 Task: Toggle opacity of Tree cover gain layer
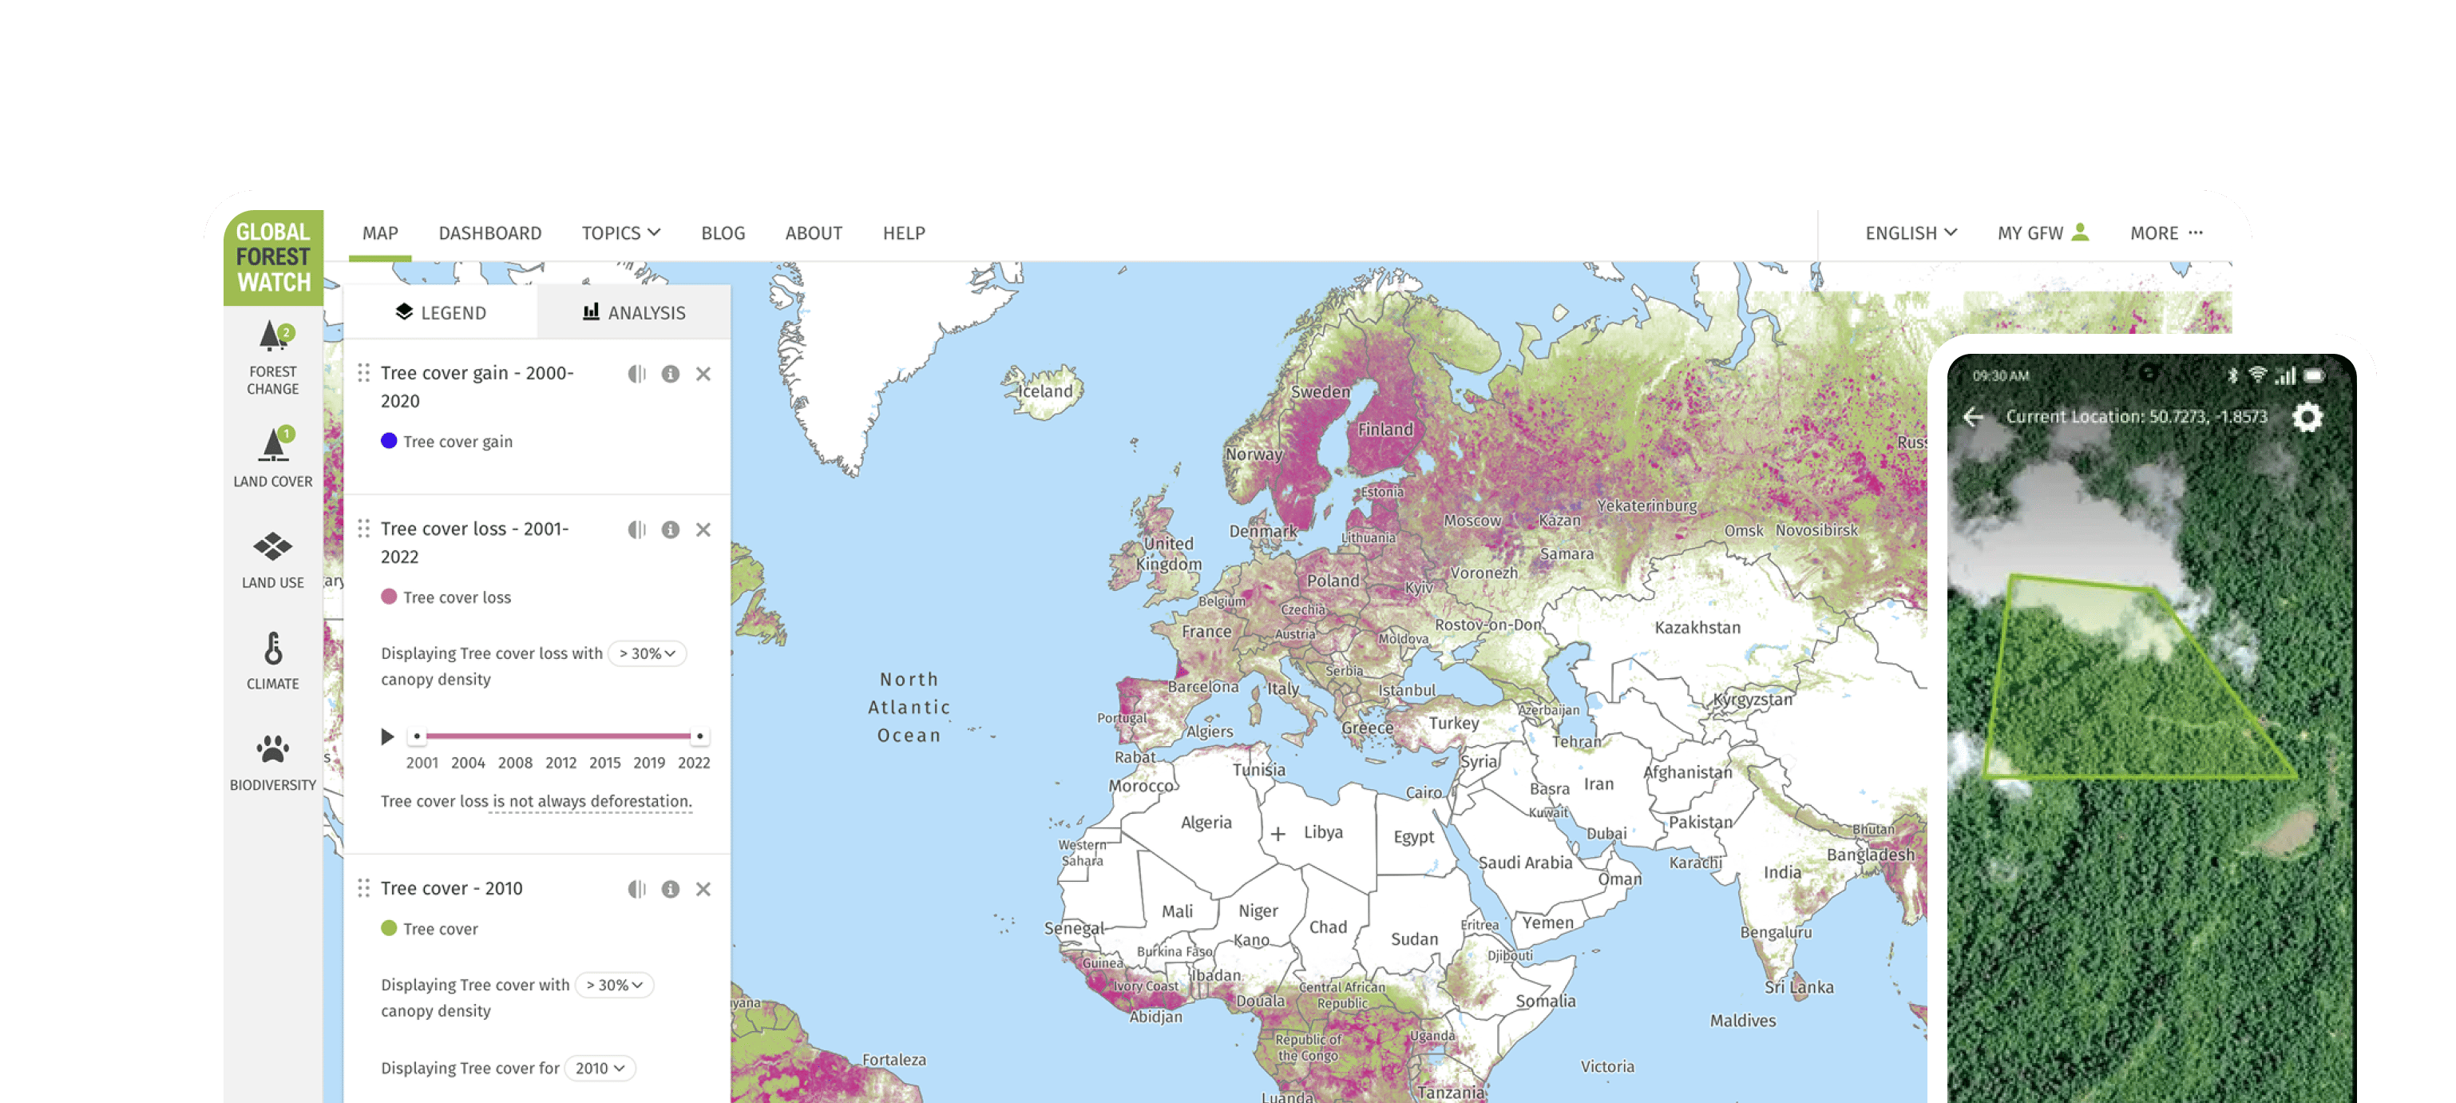pos(637,374)
